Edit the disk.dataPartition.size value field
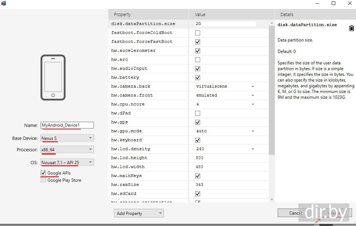The height and width of the screenshot is (226, 356). pos(225,24)
